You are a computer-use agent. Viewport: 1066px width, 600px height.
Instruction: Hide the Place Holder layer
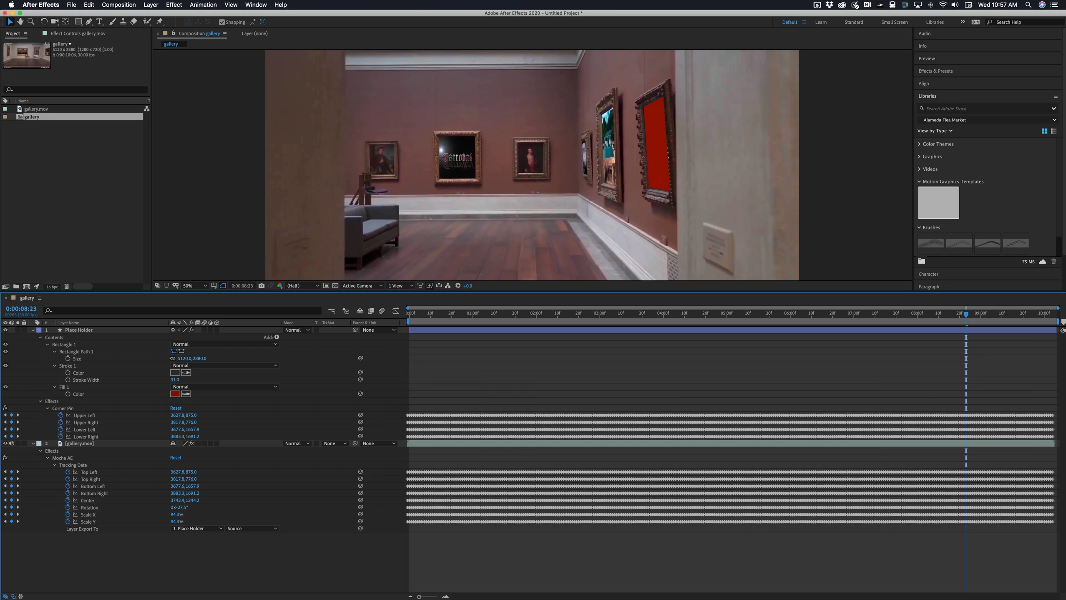(x=5, y=330)
